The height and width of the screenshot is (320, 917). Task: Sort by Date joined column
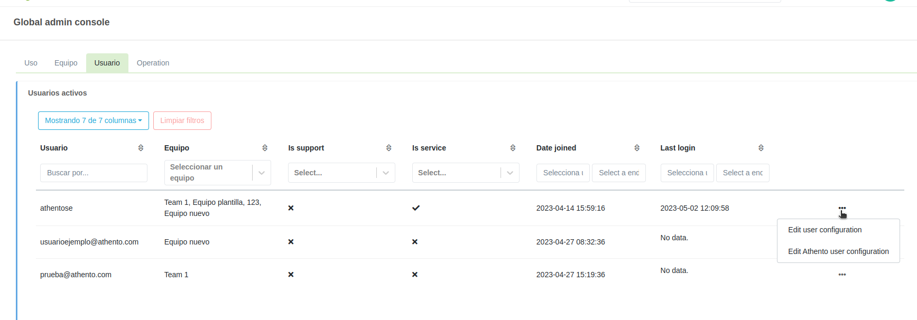click(637, 148)
